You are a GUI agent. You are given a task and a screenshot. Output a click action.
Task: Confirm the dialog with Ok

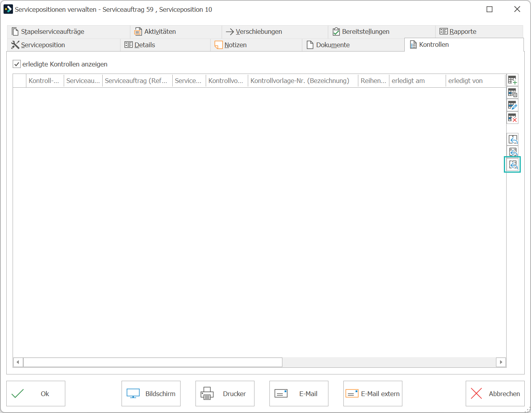point(36,393)
